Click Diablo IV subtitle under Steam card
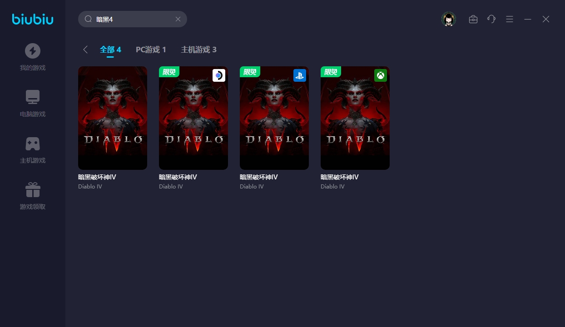The height and width of the screenshot is (327, 565). pyautogui.click(x=171, y=187)
